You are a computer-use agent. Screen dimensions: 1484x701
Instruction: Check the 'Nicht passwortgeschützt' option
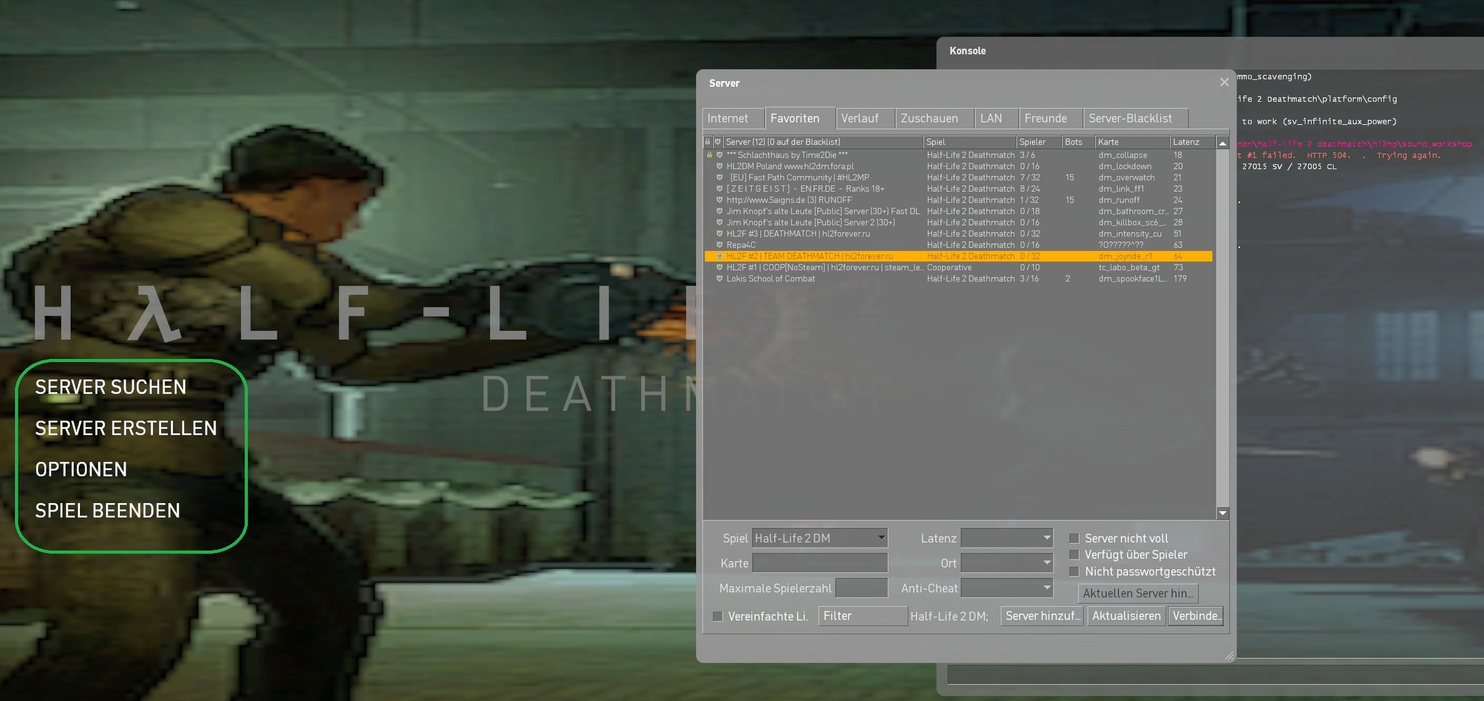click(1074, 571)
